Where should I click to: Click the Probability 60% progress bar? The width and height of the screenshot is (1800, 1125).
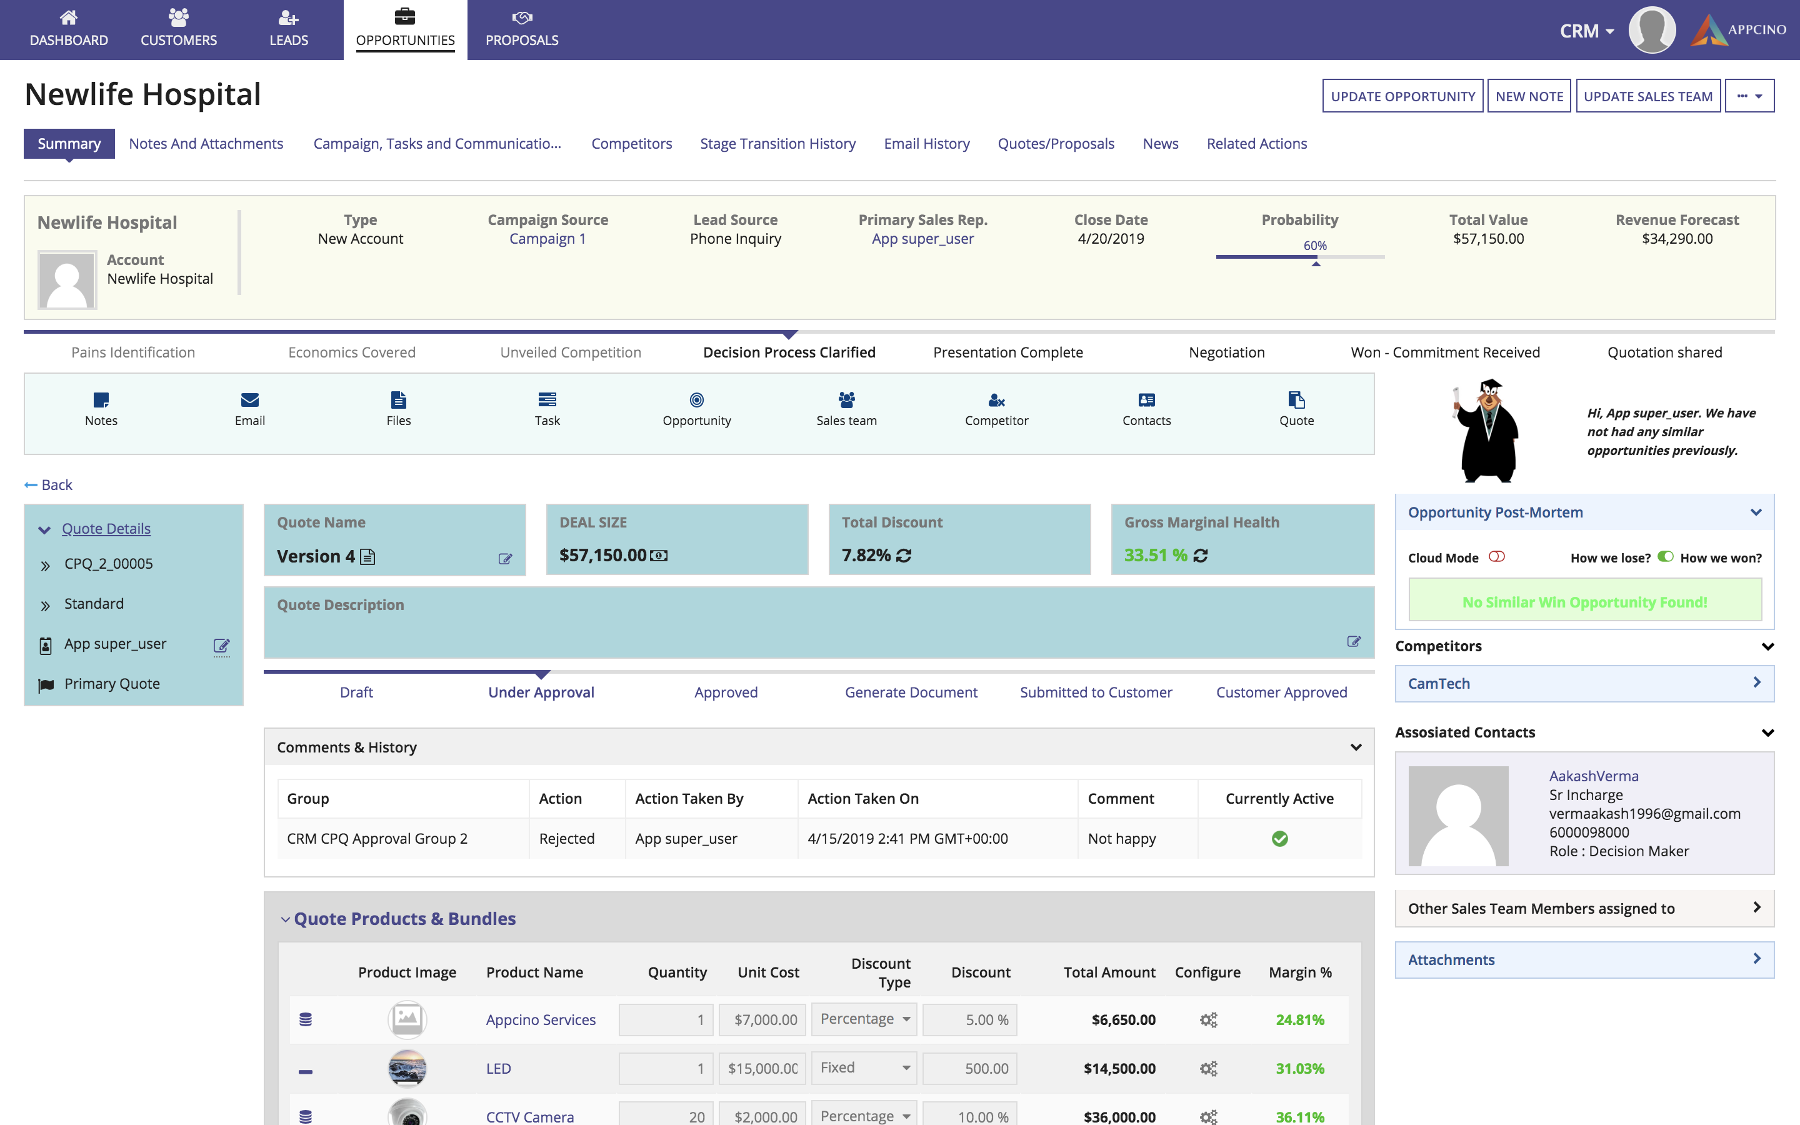(x=1299, y=257)
